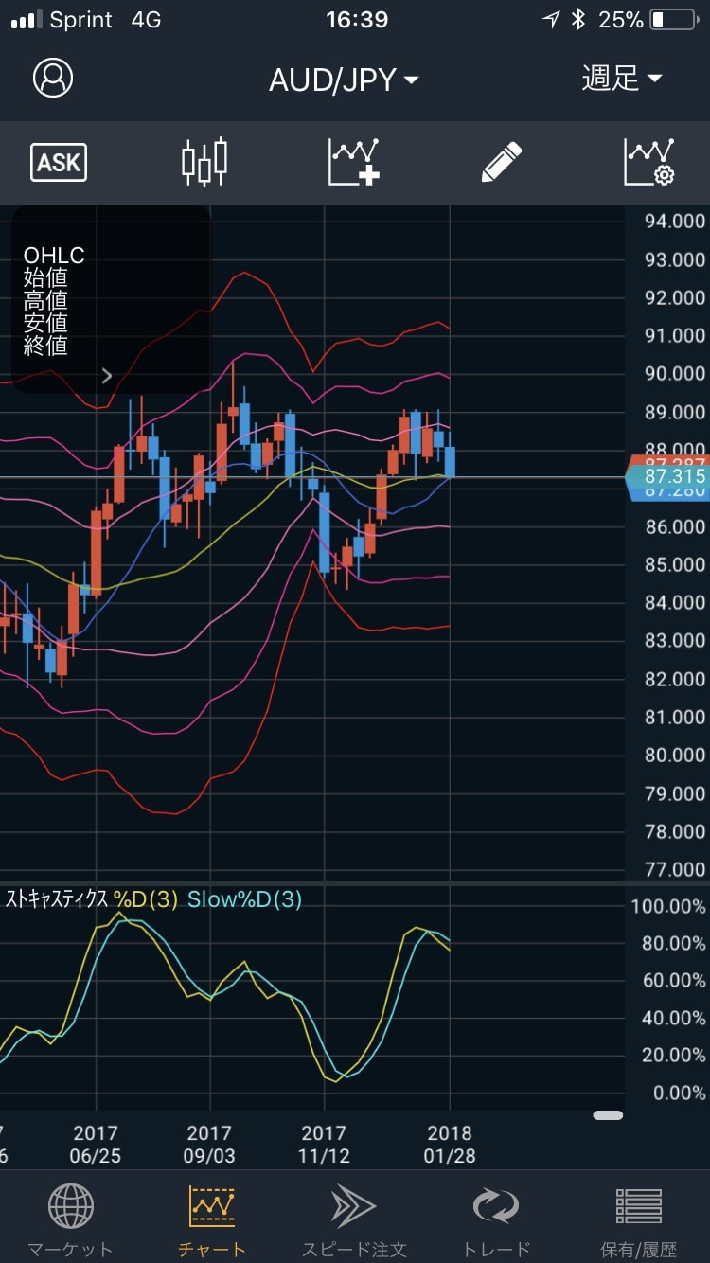The height and width of the screenshot is (1263, 710).
Task: Tap the 0.00% stochastic axis label
Action: [680, 1094]
